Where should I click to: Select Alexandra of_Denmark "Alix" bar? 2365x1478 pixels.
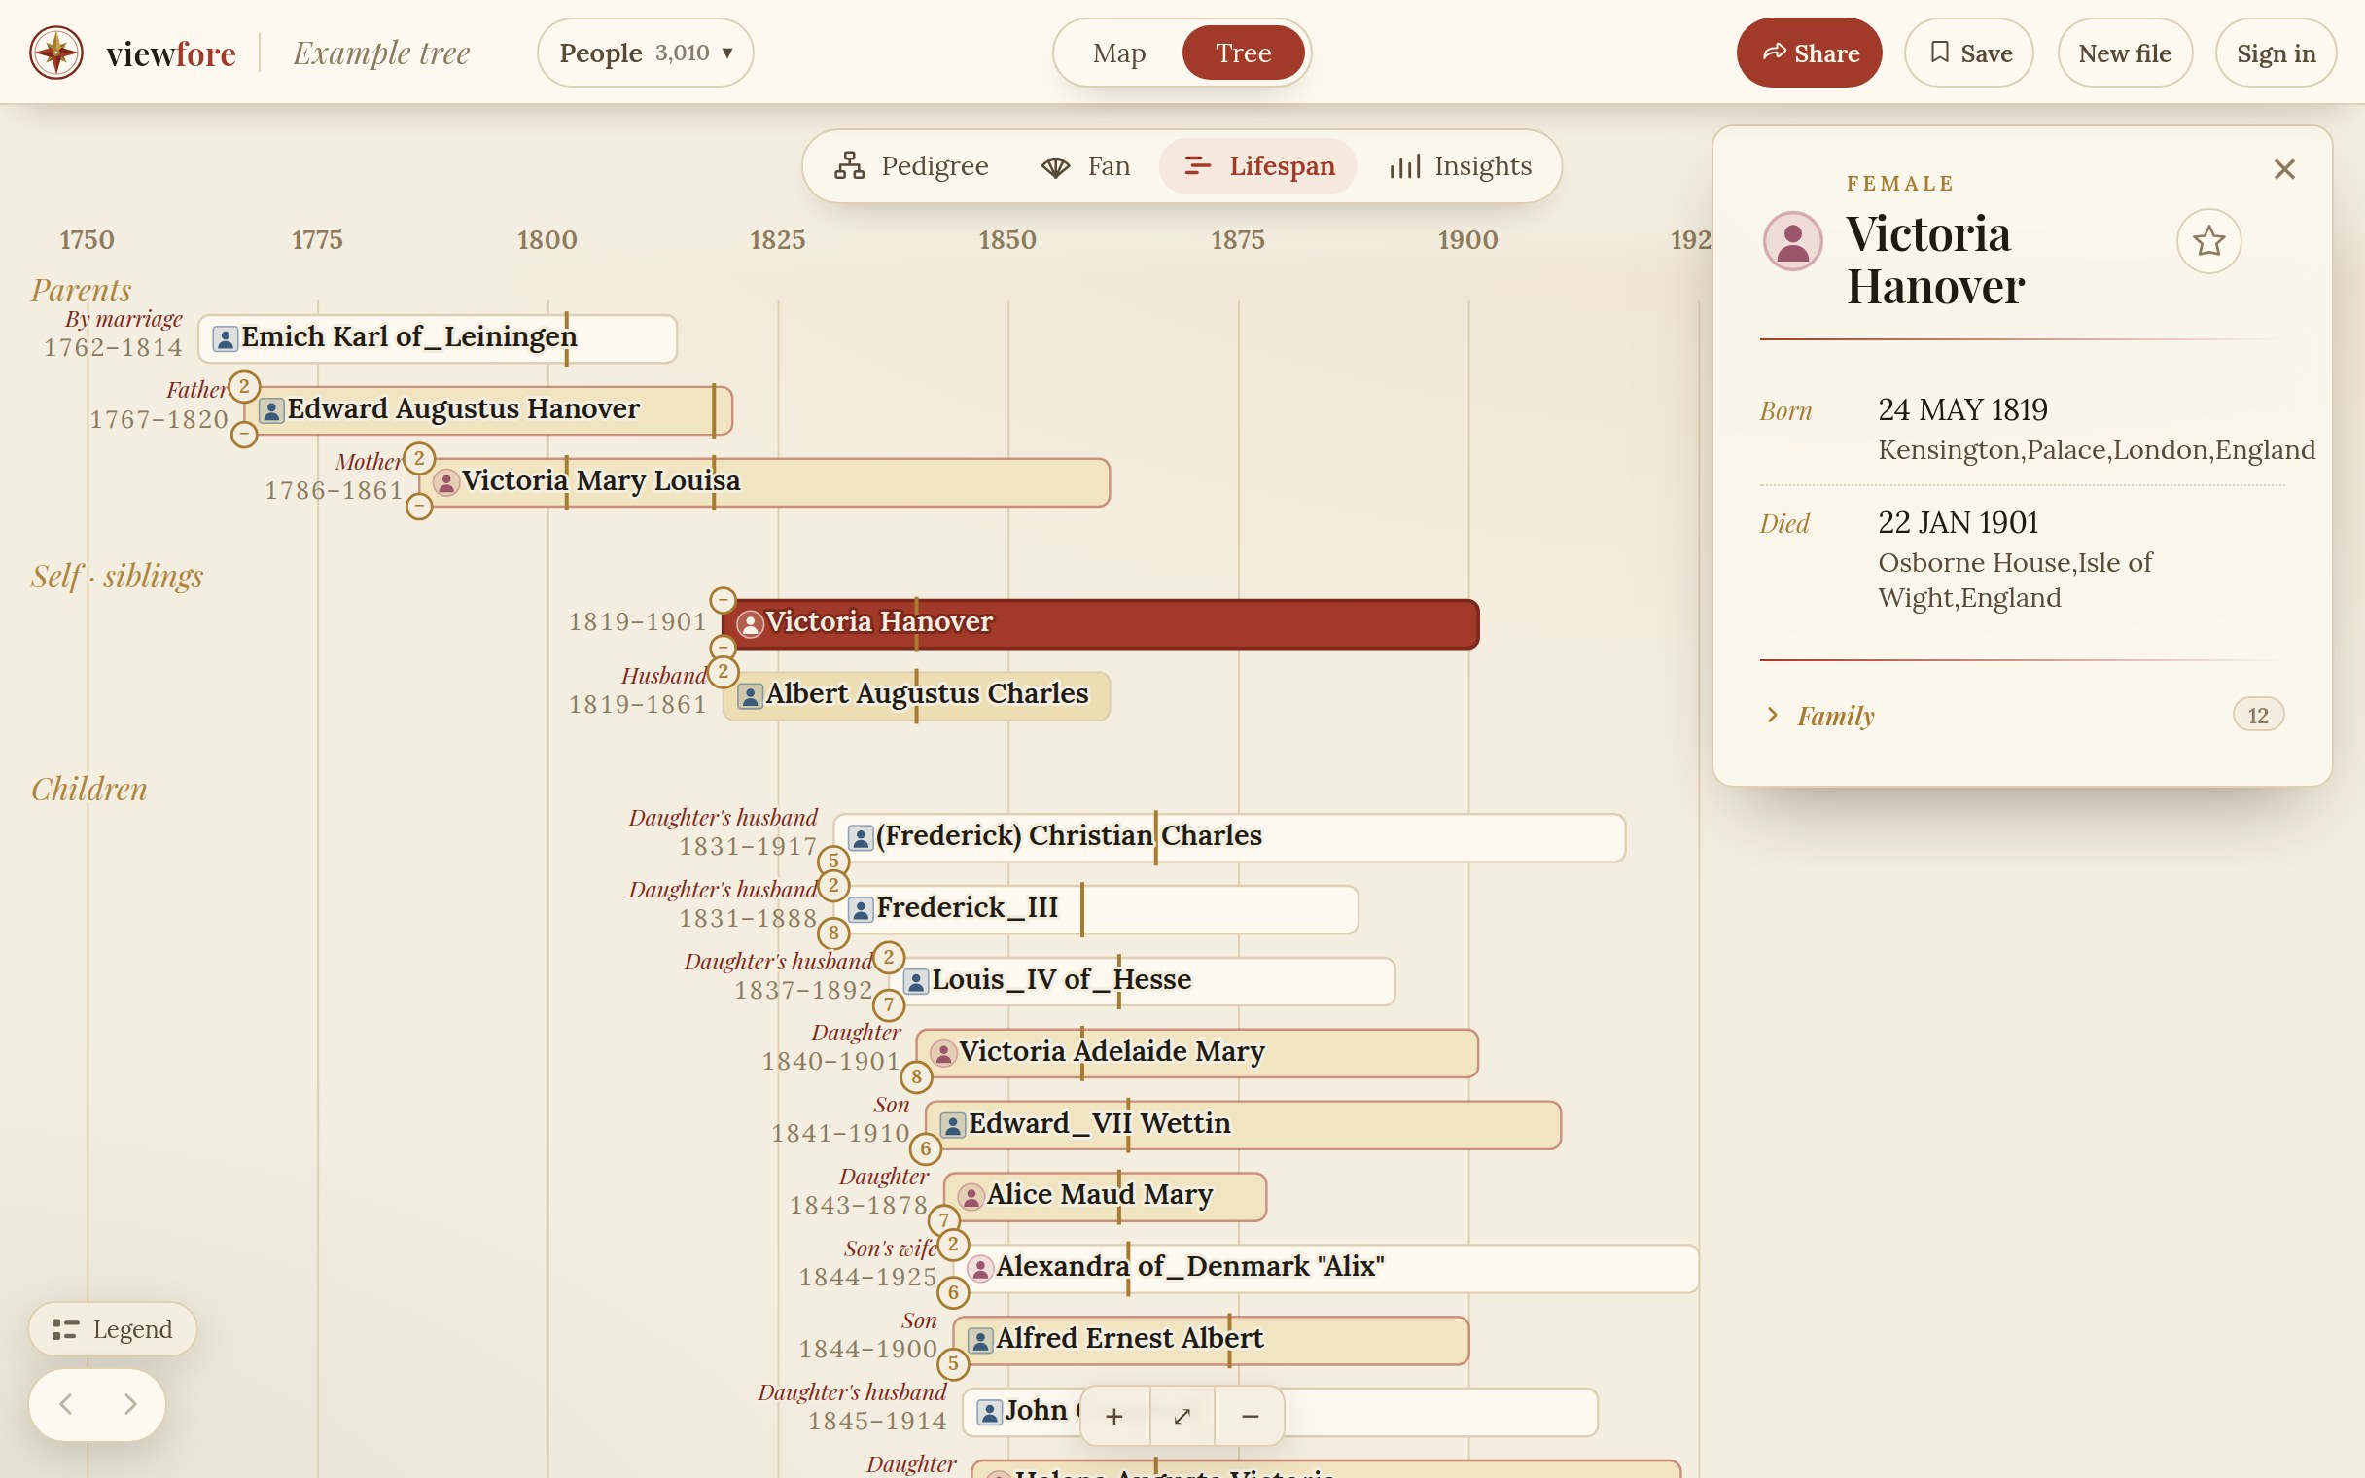click(1326, 1268)
